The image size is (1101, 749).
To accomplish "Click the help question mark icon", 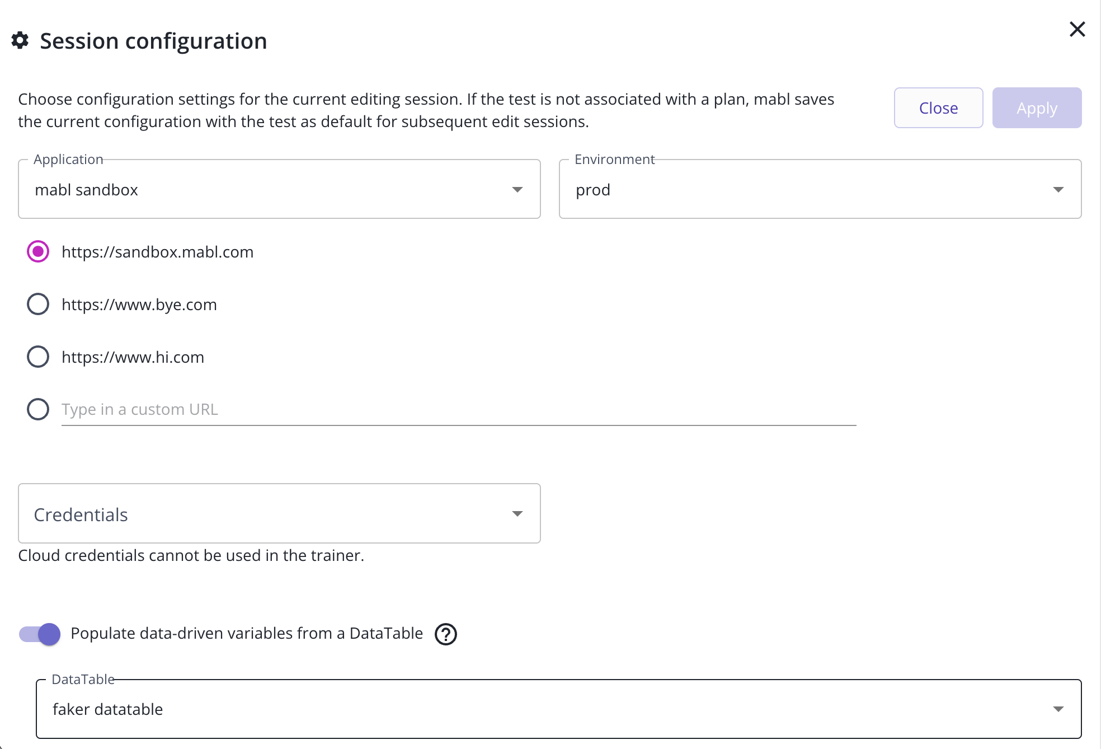I will tap(446, 634).
